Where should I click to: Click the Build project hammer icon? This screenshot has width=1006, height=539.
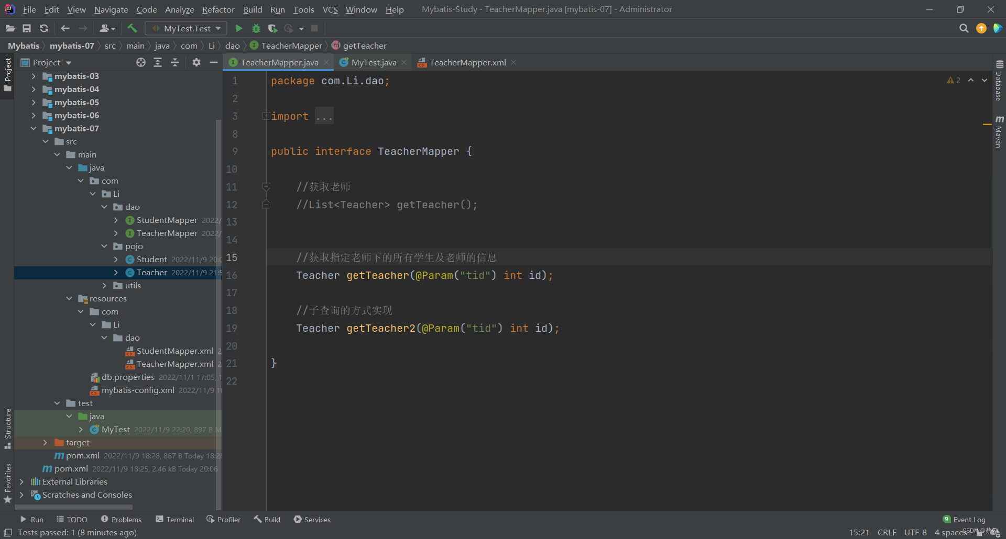point(132,28)
